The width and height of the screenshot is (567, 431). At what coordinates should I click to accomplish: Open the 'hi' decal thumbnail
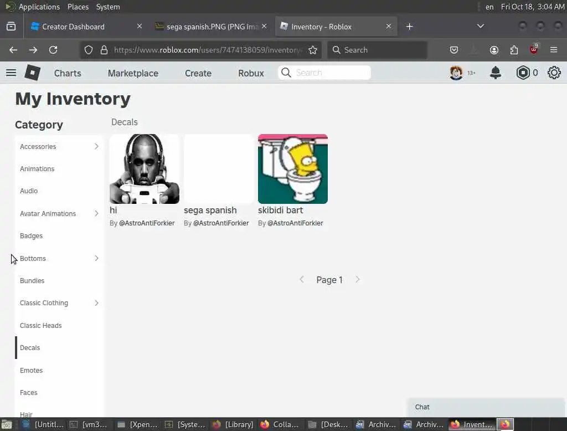(x=145, y=169)
